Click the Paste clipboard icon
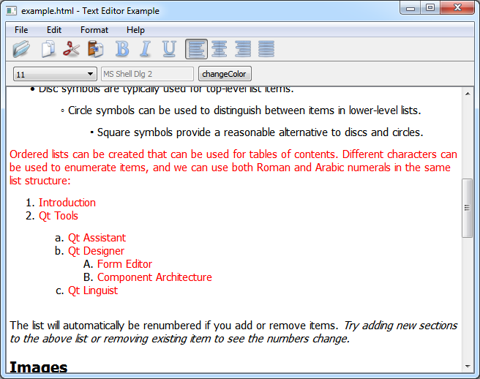This screenshot has height=379, width=480. pos(96,49)
